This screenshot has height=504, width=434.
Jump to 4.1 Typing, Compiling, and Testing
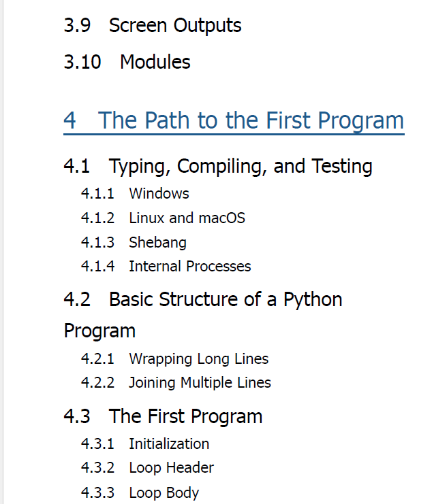coord(218,167)
